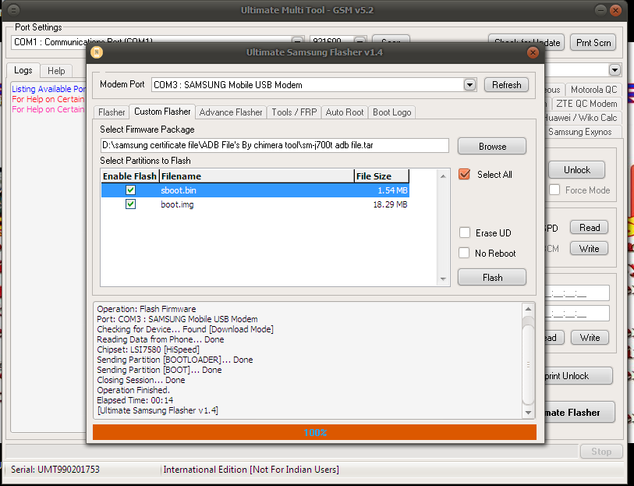
Task: Click the scroll down arrow of the operation log
Action: point(528,413)
